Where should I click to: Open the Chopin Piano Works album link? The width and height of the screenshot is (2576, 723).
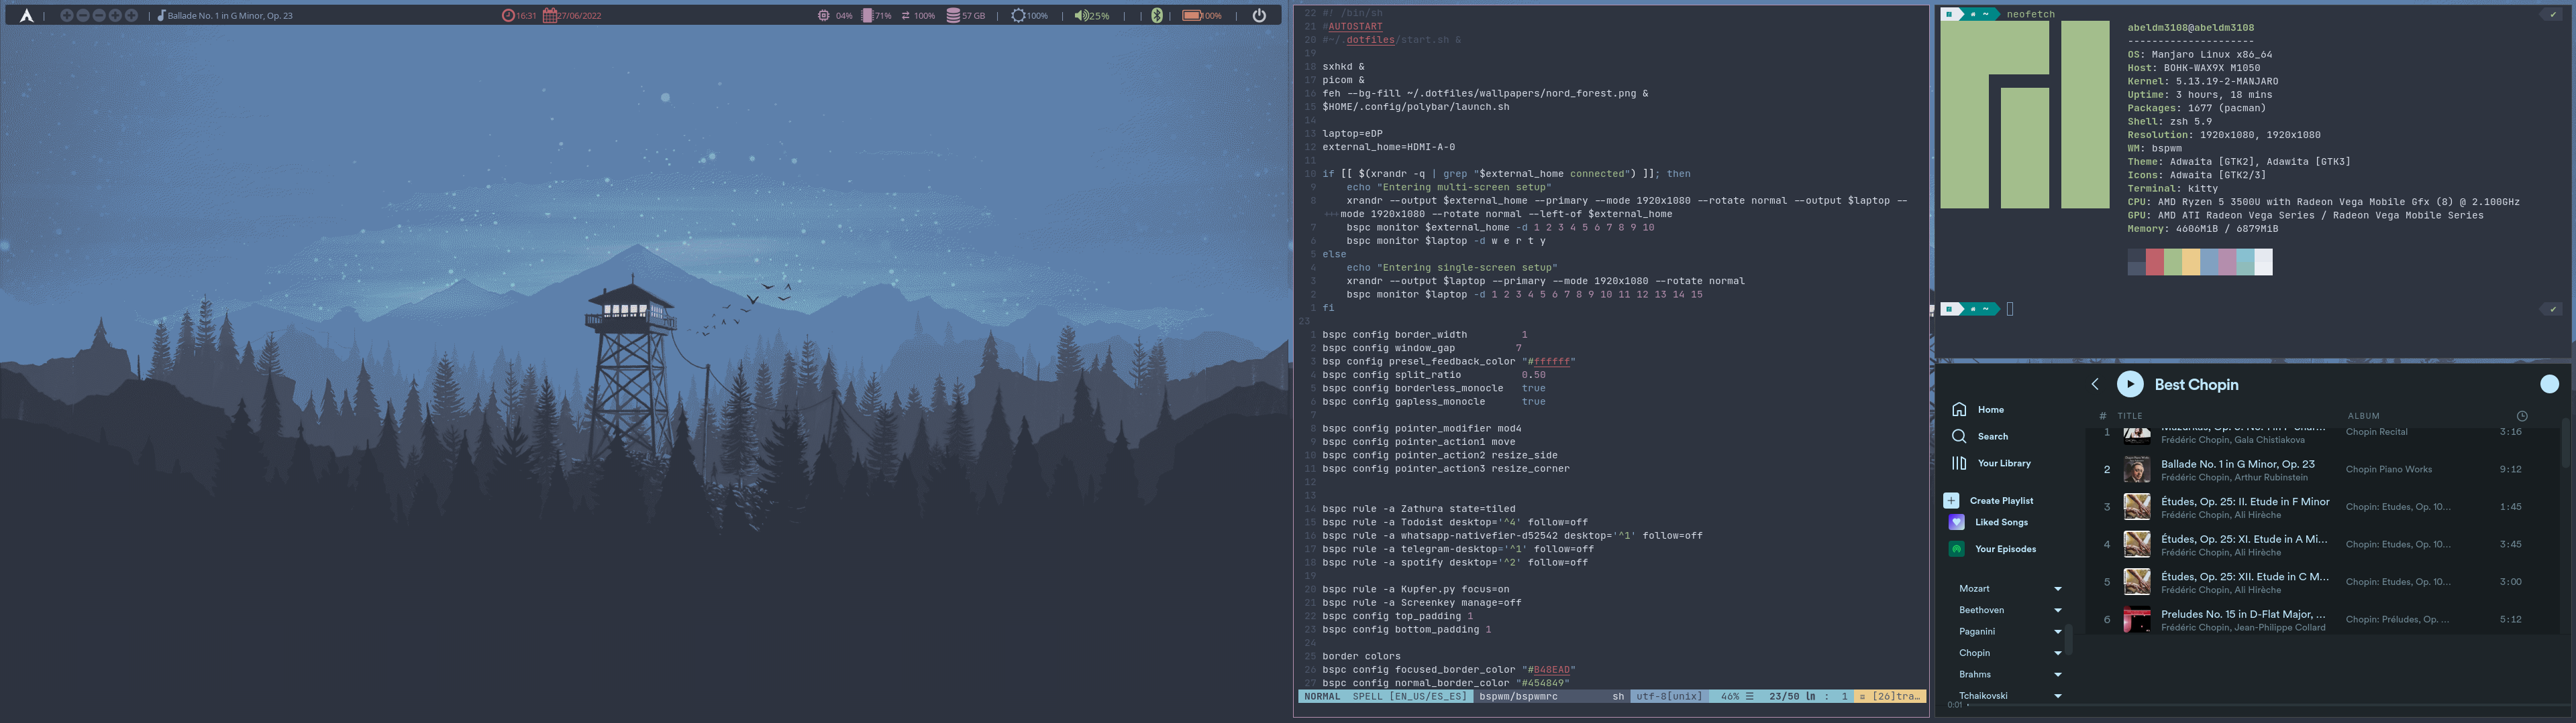tap(2388, 469)
